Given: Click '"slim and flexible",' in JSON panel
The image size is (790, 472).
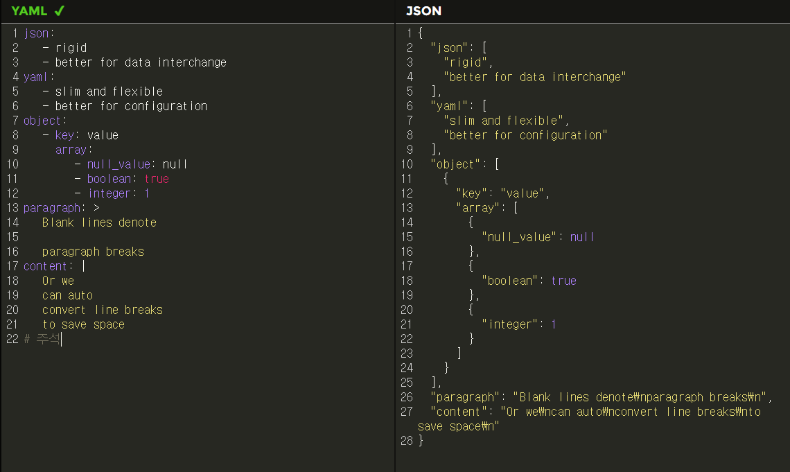Looking at the screenshot, I should coord(506,121).
